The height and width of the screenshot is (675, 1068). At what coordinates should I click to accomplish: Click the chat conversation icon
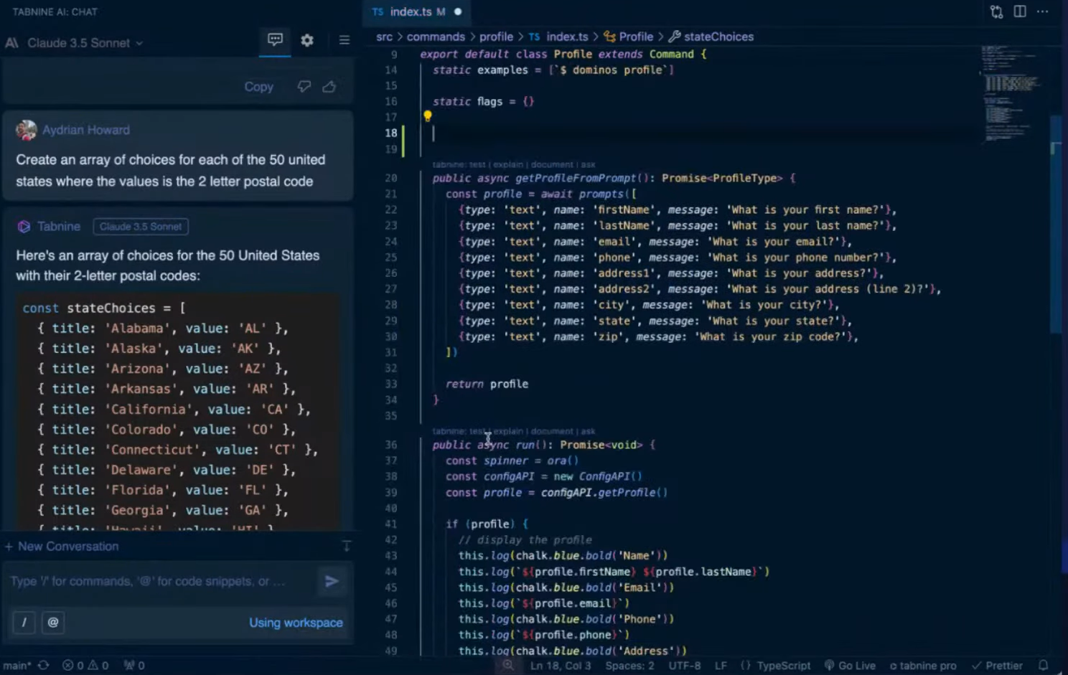click(275, 39)
